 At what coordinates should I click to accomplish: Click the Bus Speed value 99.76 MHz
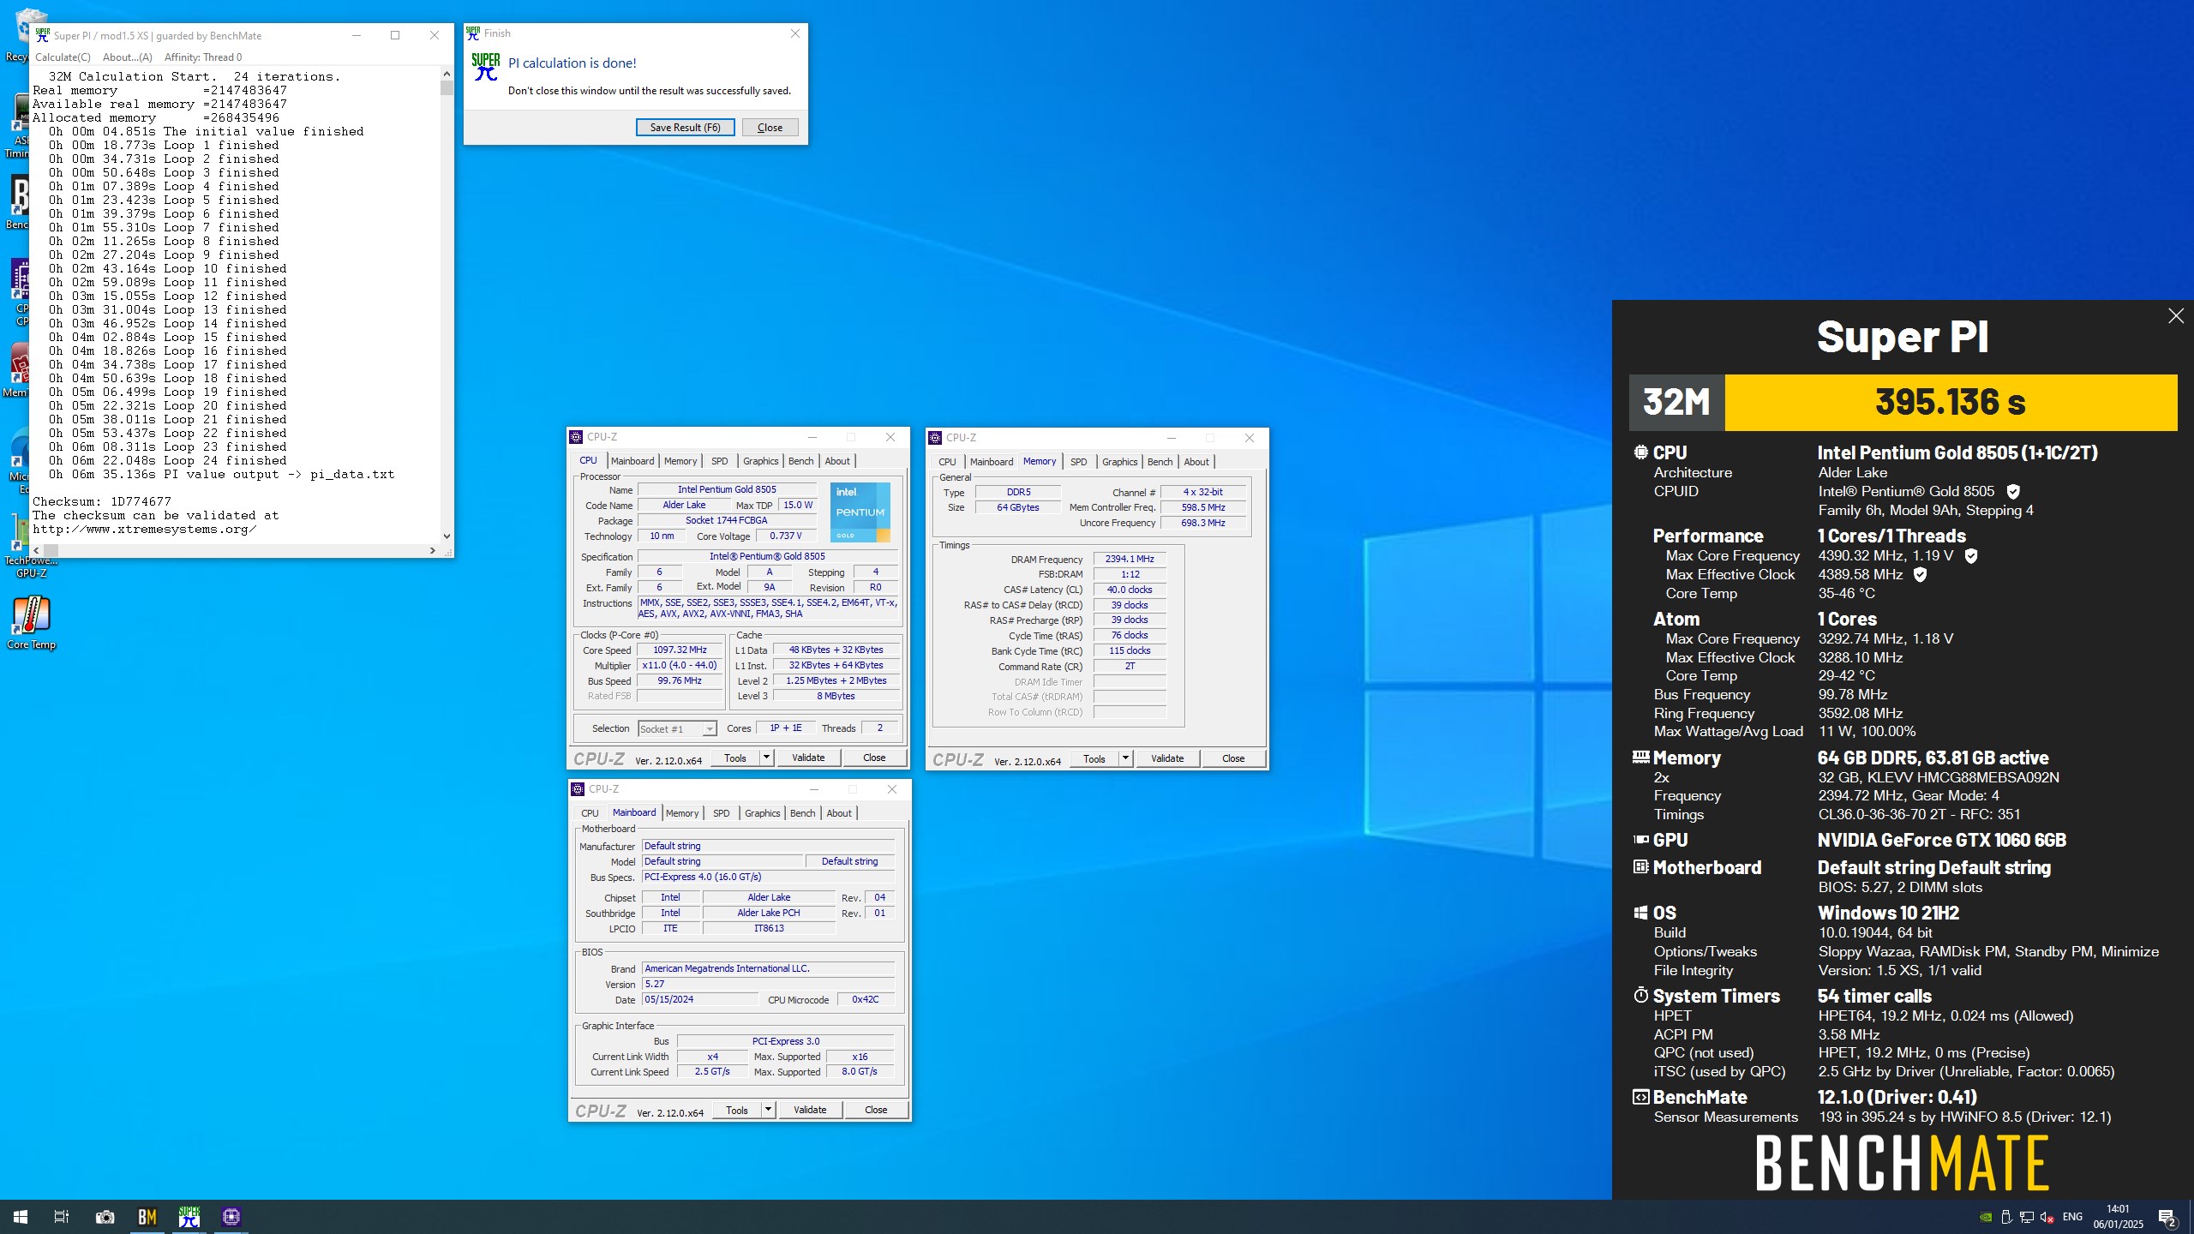point(681,681)
